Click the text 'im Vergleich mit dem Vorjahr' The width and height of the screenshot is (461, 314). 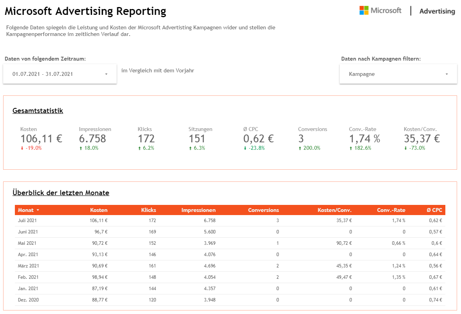tap(158, 70)
